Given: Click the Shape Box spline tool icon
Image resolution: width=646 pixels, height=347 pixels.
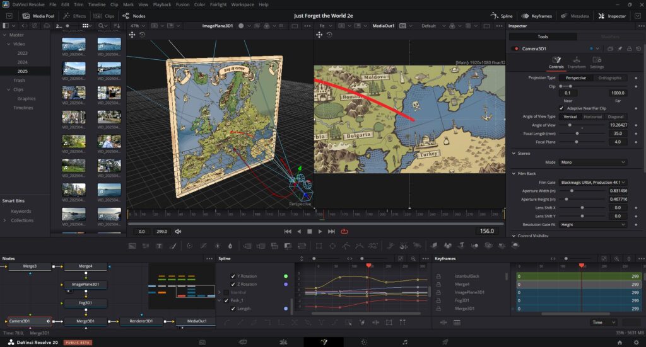Looking at the screenshot, I should tap(389, 322).
